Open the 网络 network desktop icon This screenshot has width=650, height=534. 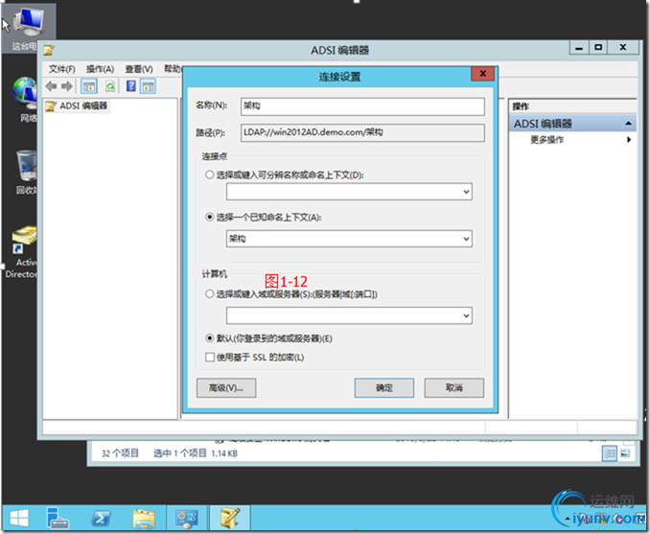click(x=24, y=99)
